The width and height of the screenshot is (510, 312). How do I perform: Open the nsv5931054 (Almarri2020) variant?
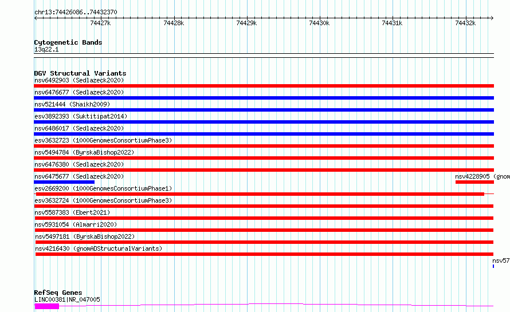point(76,224)
